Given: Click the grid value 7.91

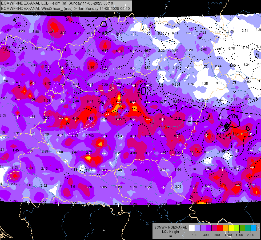Looking at the screenshot, I should click(203, 33).
